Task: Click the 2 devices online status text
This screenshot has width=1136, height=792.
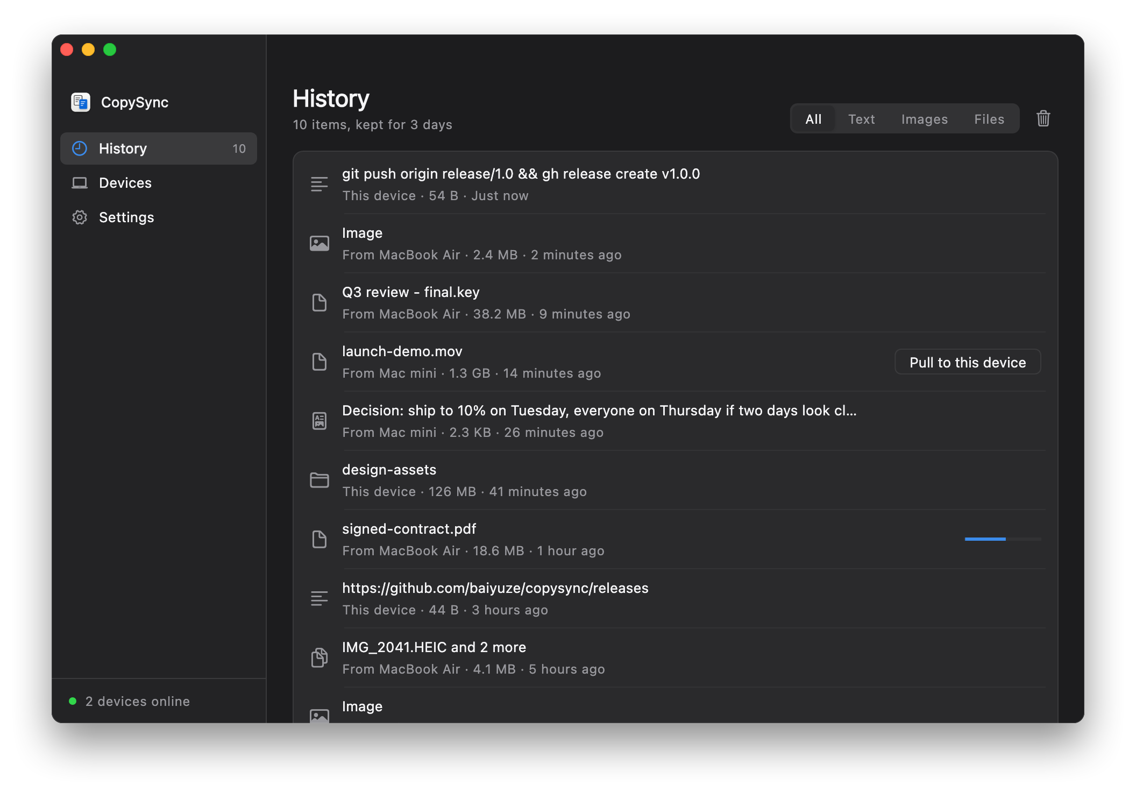Action: coord(138,701)
